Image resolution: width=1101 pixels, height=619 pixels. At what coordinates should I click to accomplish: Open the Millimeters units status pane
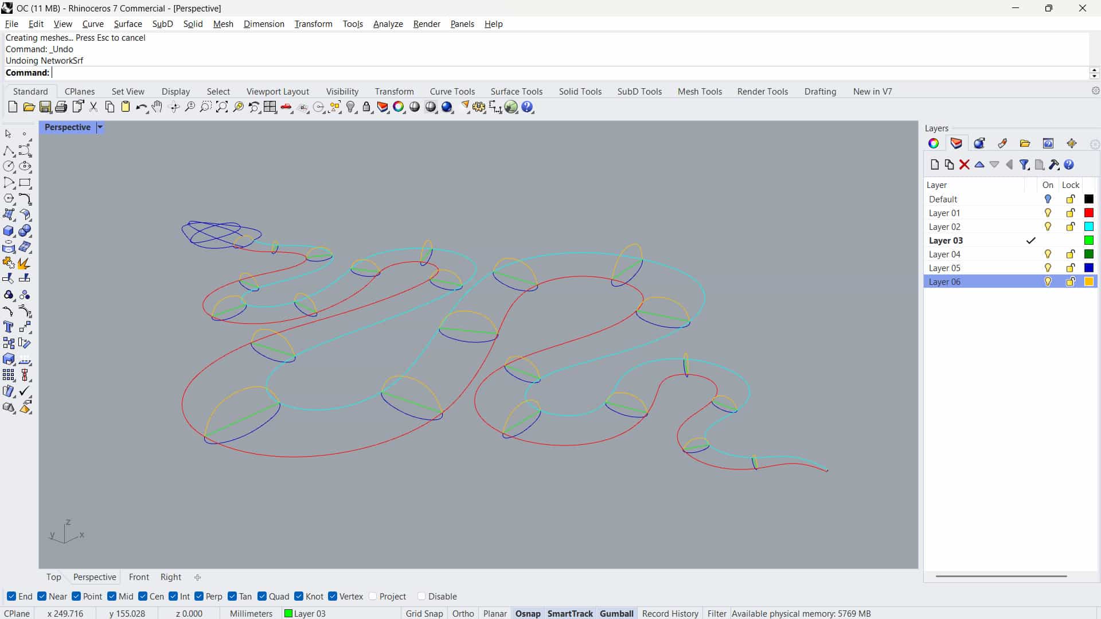tap(251, 613)
